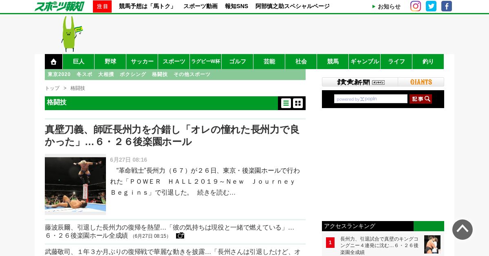Select ボクシング in the sub-navigation
The image size is (489, 256).
[x=133, y=74]
